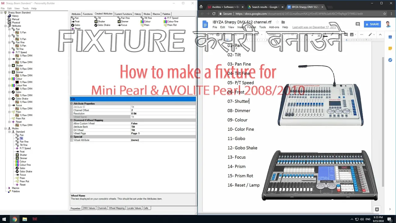Collapse the Attribute Properties section

tap(71, 104)
